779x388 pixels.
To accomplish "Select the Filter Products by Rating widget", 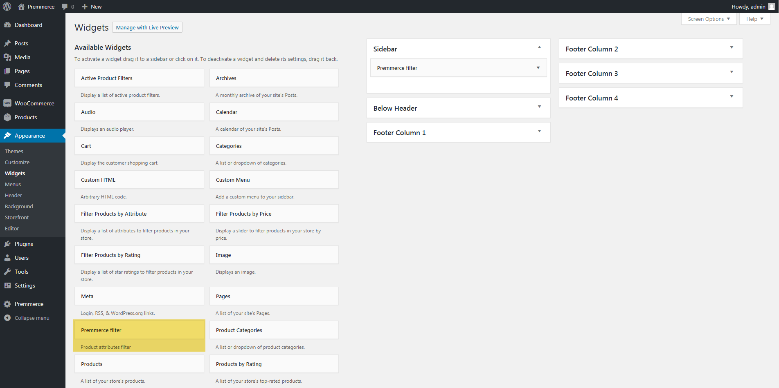I will point(139,255).
